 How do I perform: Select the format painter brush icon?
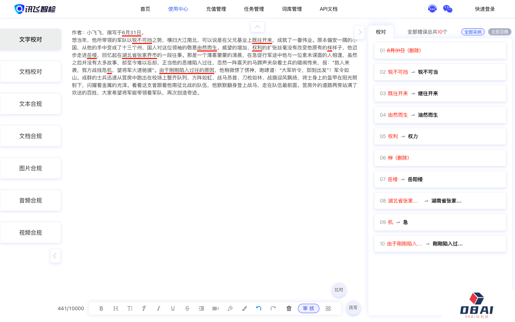[244, 308]
